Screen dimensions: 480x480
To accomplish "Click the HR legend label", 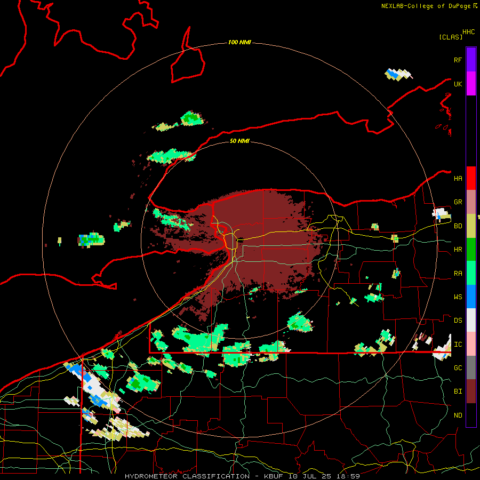I will point(458,250).
